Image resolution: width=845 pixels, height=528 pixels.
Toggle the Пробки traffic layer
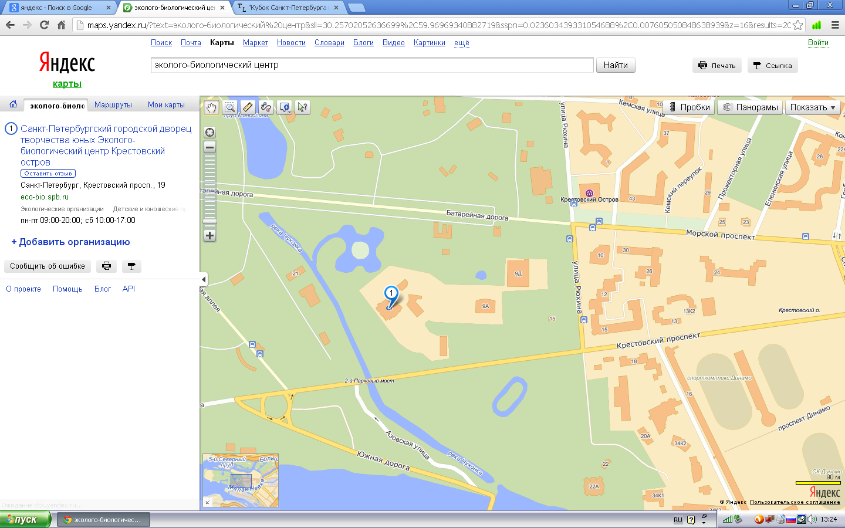click(690, 107)
